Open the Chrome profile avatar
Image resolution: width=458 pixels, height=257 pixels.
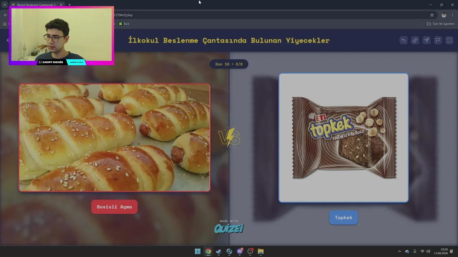point(444,15)
